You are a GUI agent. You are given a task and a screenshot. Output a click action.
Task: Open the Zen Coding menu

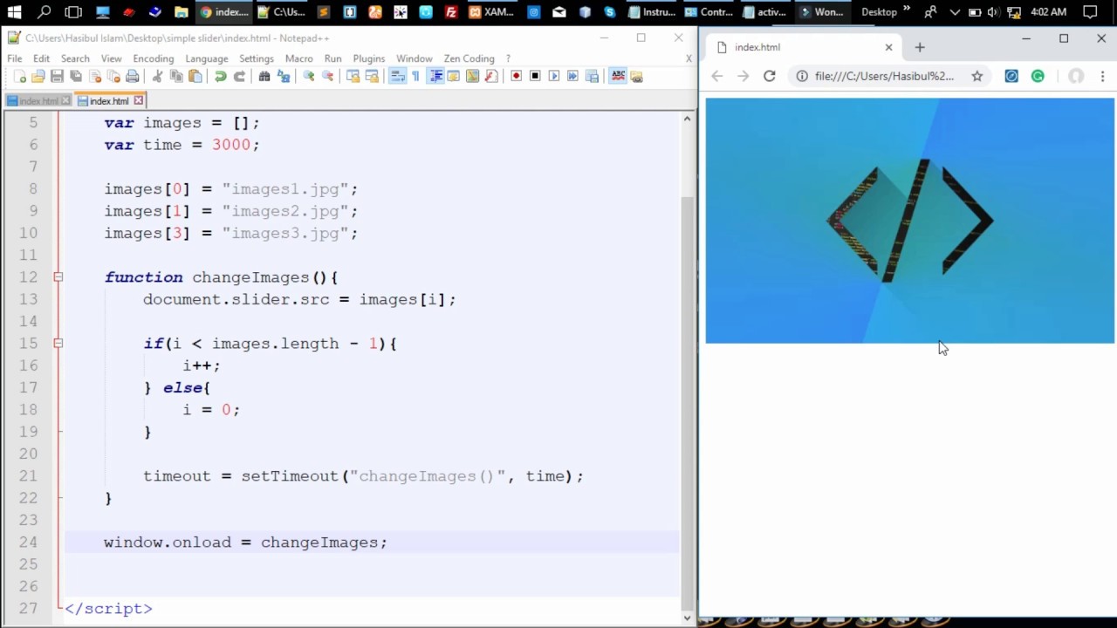point(469,58)
